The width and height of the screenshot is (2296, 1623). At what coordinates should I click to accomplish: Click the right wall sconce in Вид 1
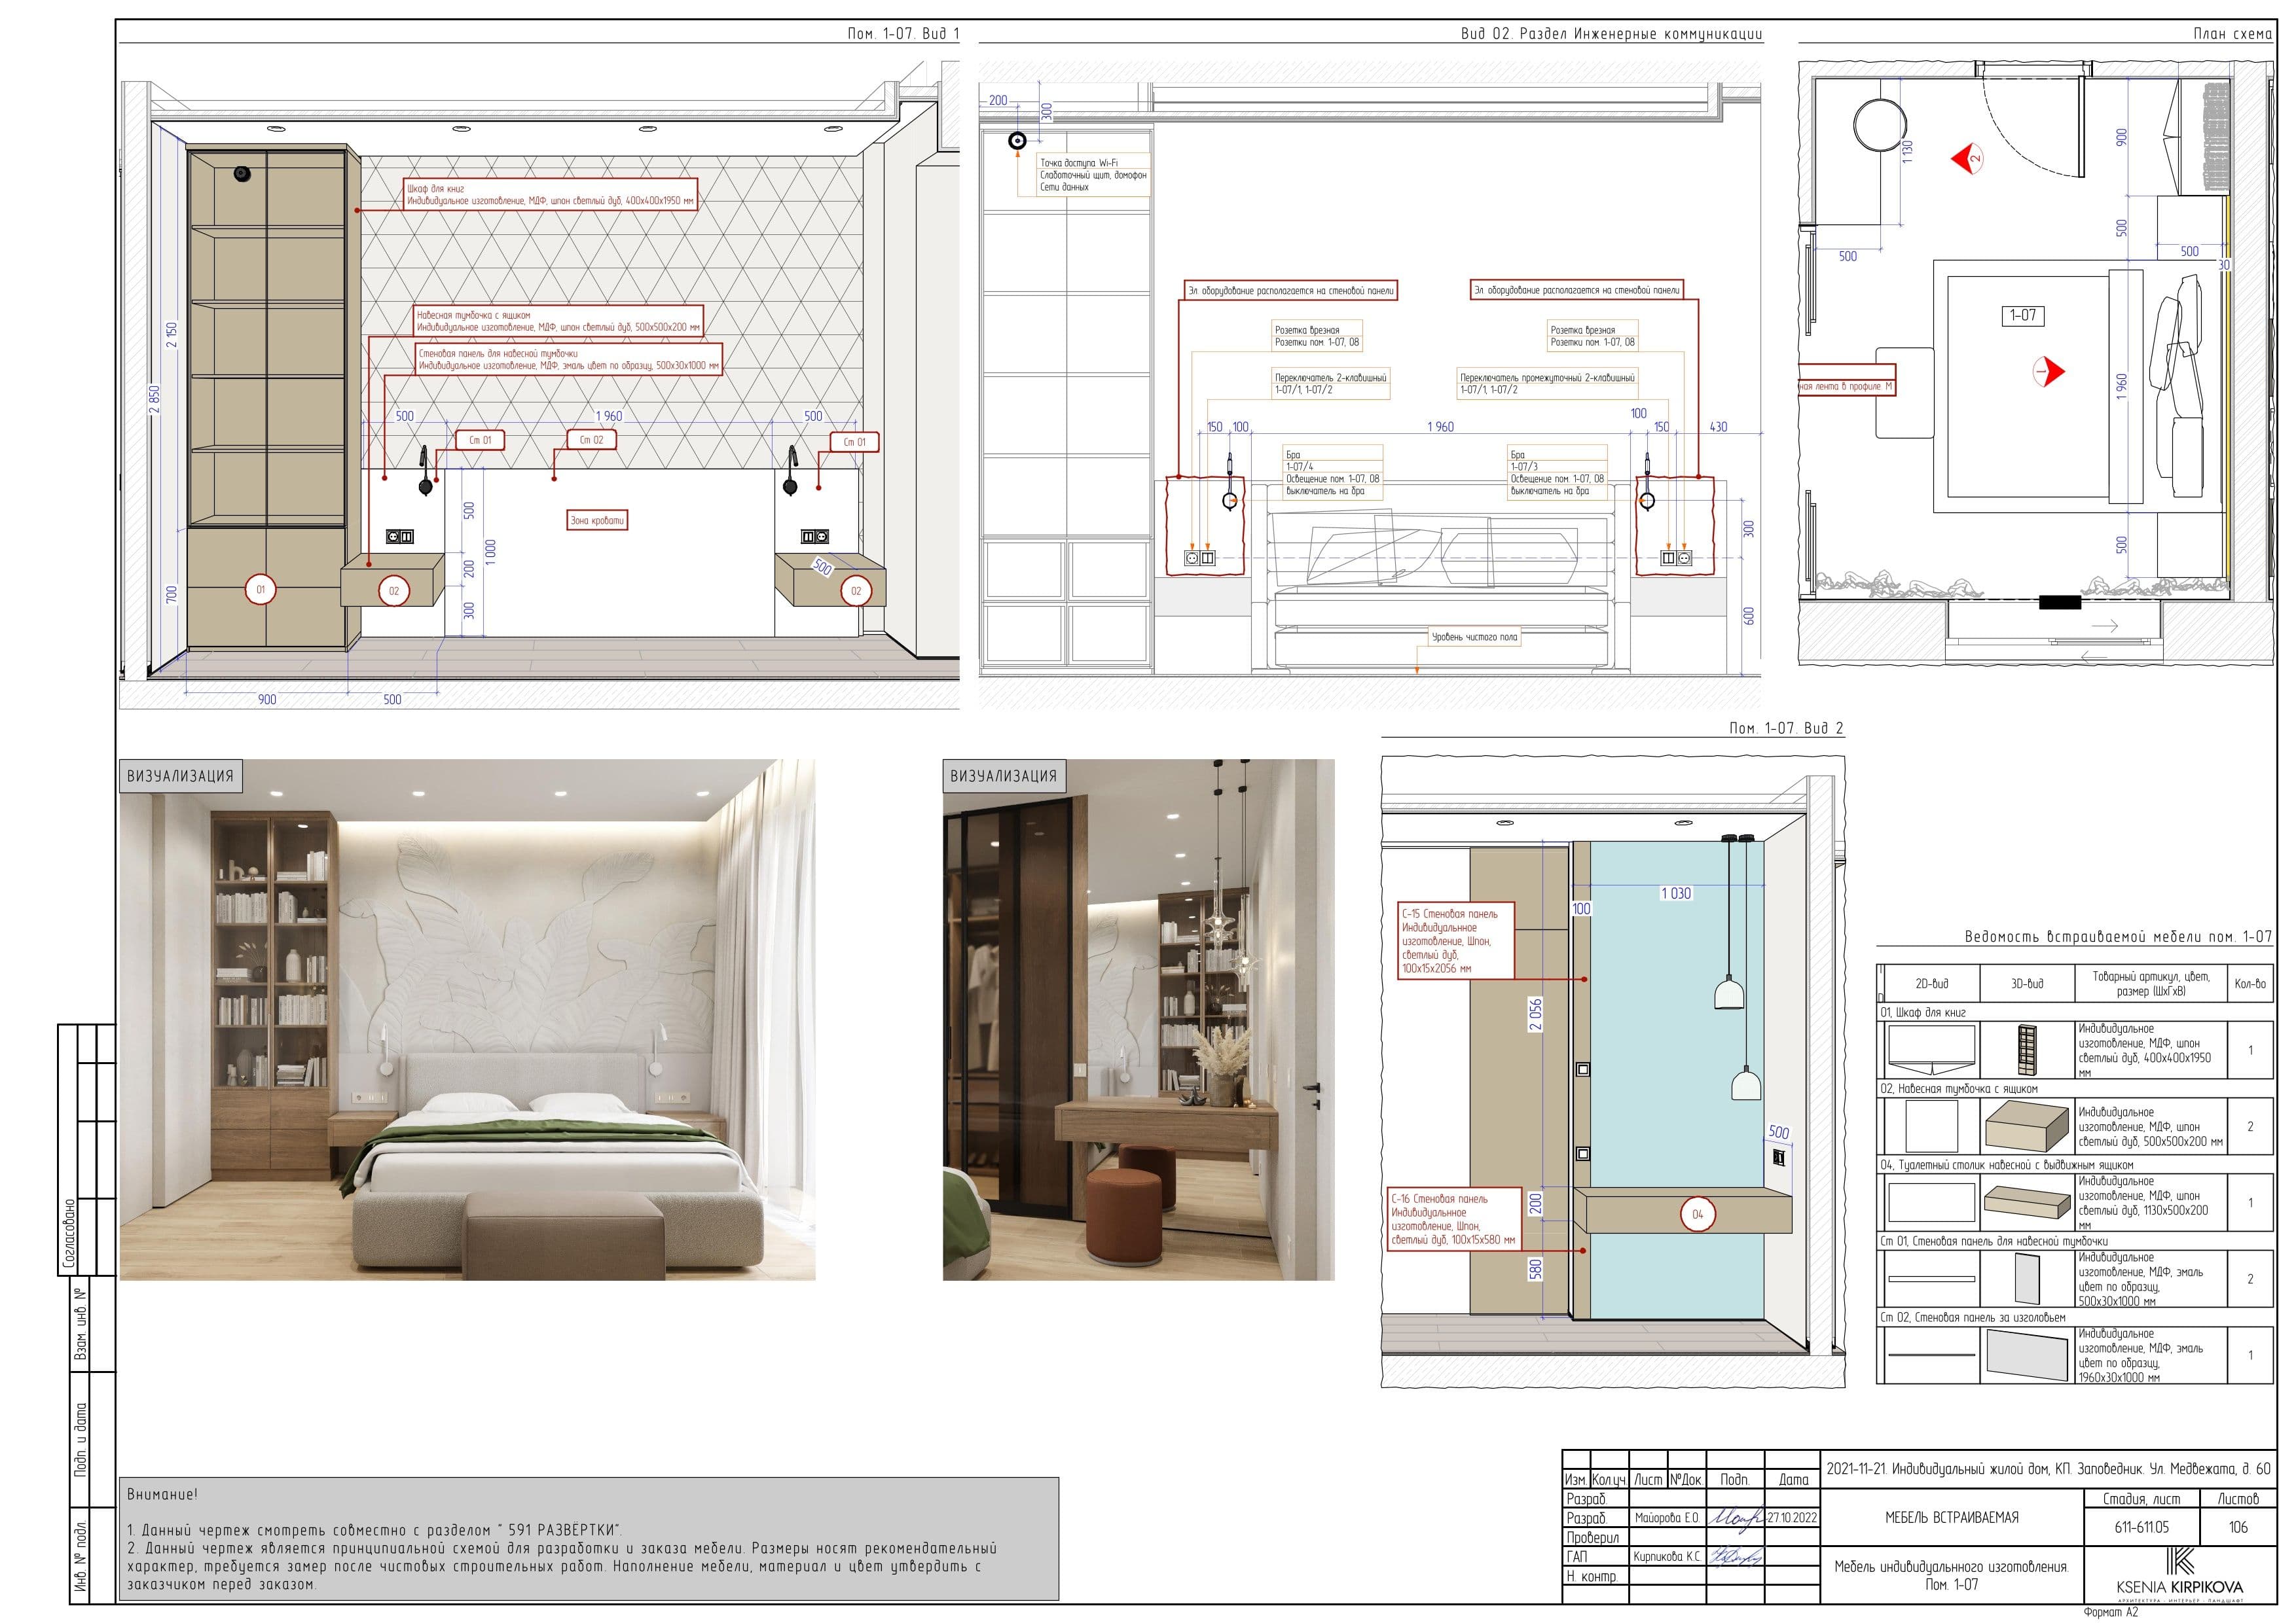tap(790, 471)
